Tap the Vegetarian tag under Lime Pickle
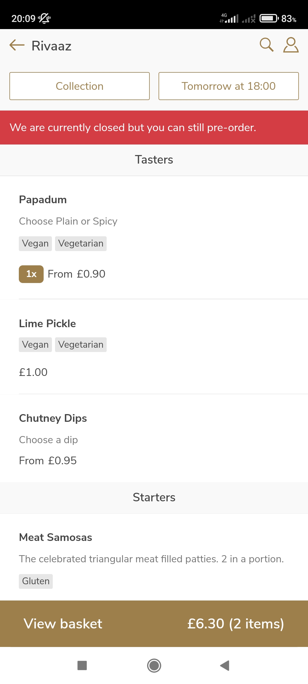This screenshot has height=684, width=308. point(81,345)
